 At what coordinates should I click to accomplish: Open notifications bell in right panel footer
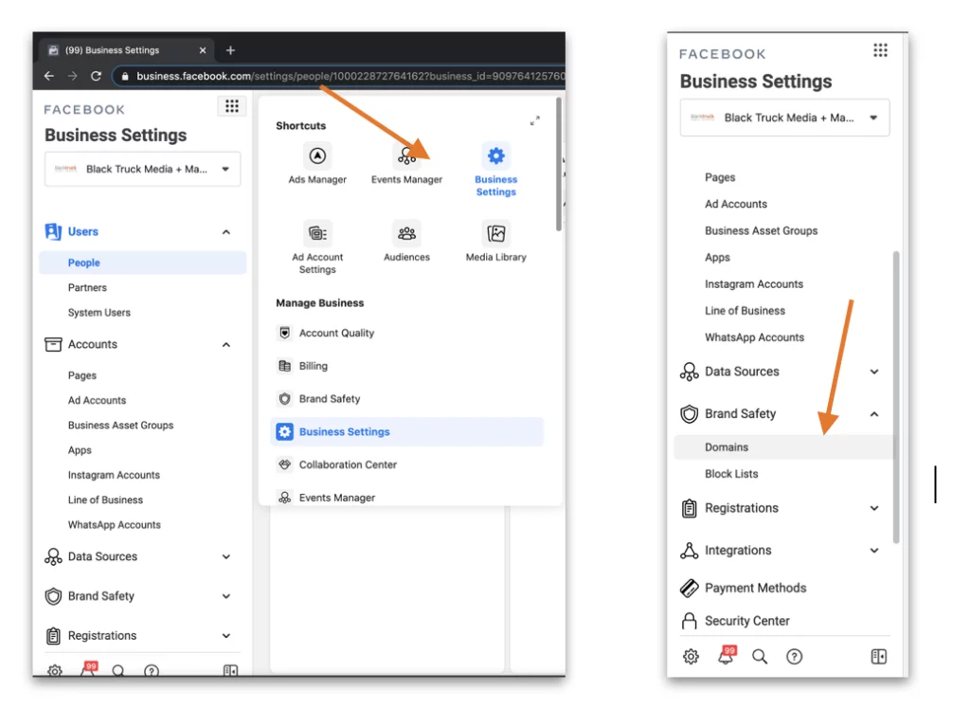coord(727,655)
